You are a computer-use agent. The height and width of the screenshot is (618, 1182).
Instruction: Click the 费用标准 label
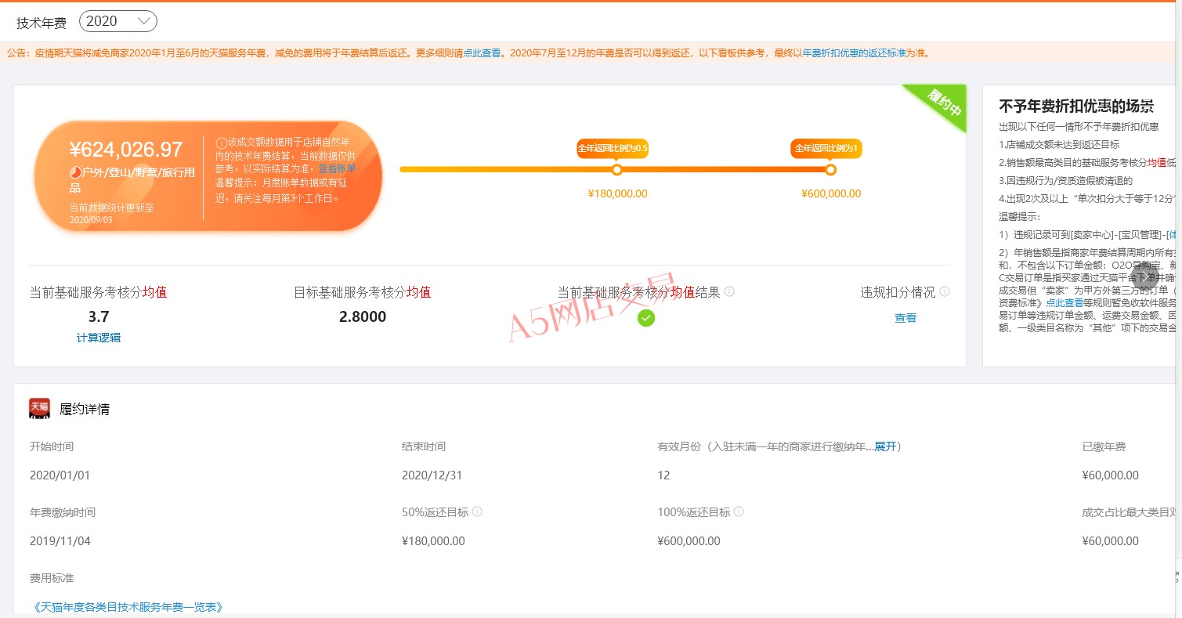click(x=52, y=578)
